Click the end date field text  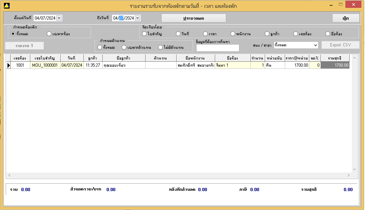(123, 18)
